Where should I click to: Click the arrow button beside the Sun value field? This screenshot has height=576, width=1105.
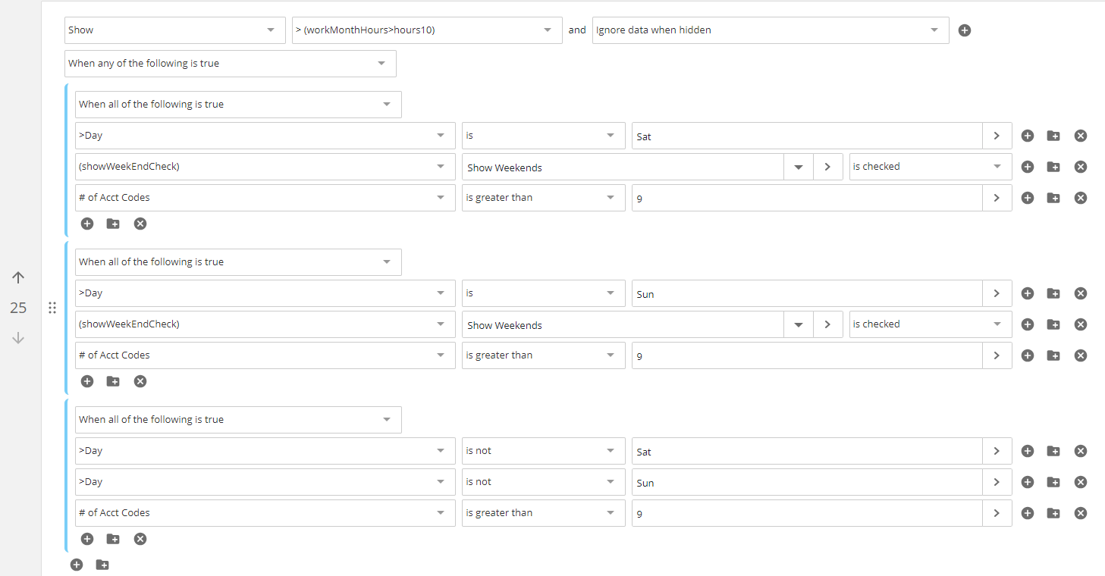coord(997,293)
